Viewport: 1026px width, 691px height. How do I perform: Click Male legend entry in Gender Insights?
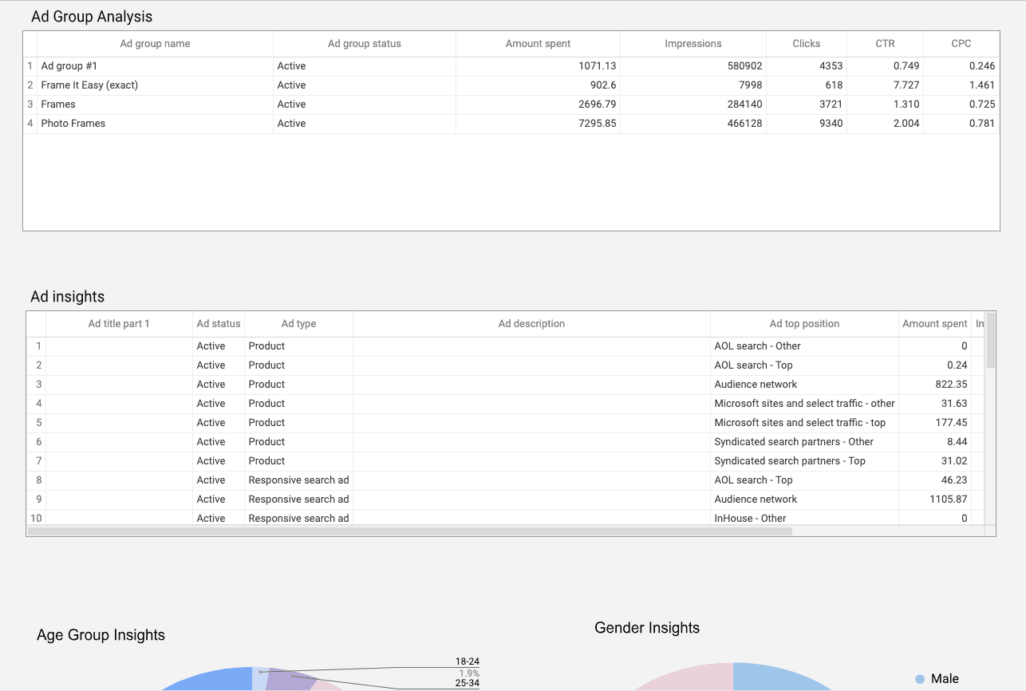[x=937, y=679]
